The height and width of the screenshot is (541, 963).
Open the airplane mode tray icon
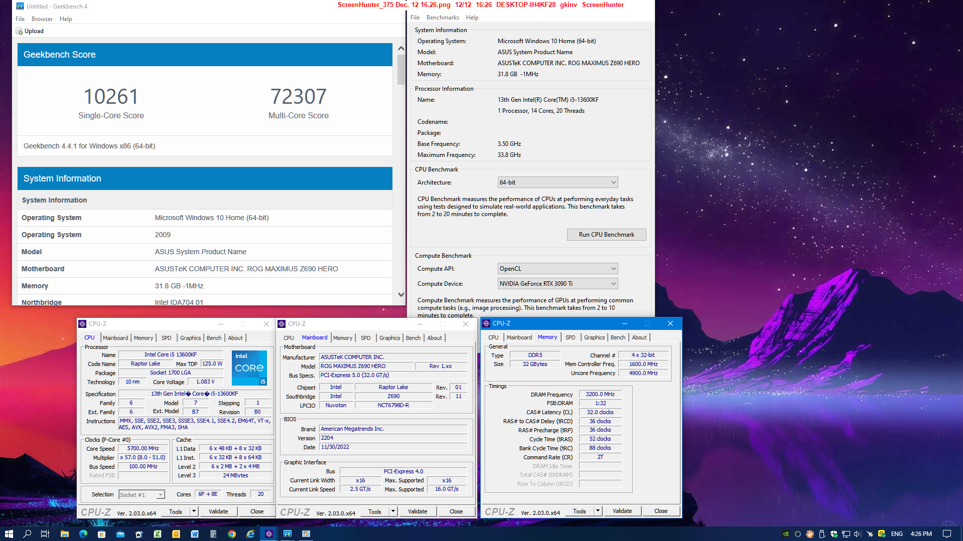click(x=870, y=534)
